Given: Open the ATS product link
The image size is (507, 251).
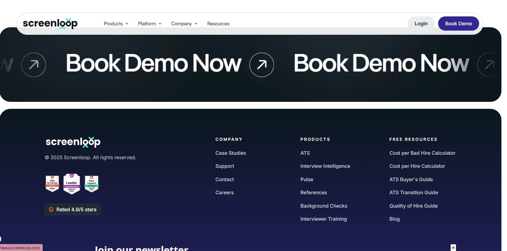Looking at the screenshot, I should pyautogui.click(x=305, y=153).
